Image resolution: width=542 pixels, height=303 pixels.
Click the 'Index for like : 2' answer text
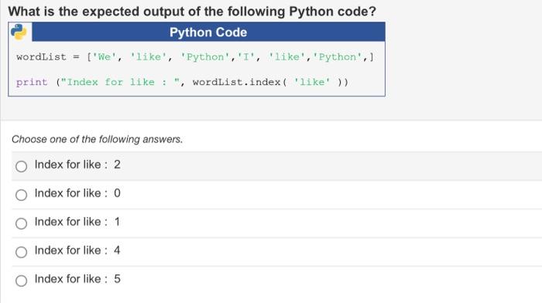(x=77, y=165)
